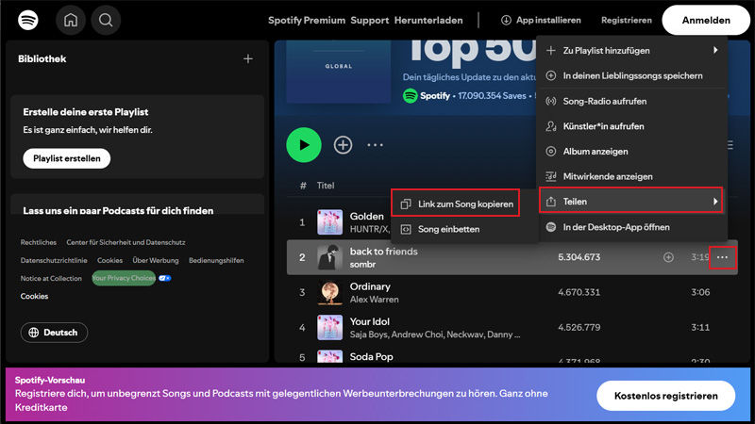Choose In deinen Lieblingssongs speichern

tap(630, 75)
